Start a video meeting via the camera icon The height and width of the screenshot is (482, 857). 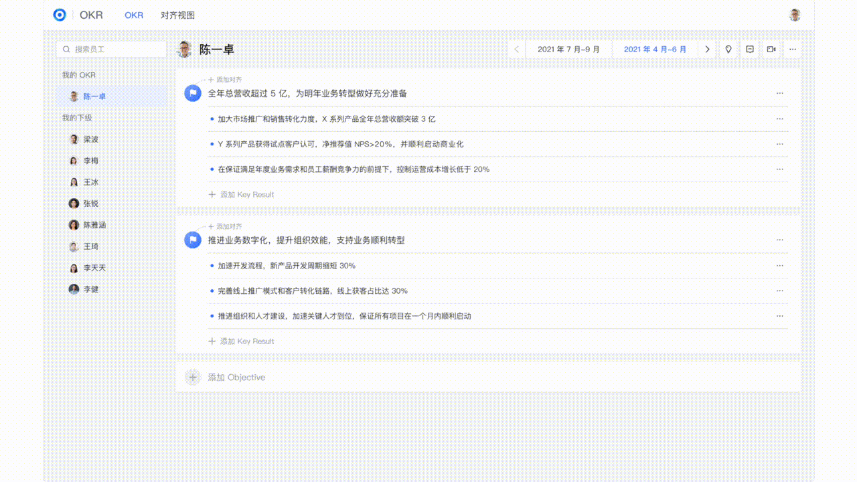771,50
